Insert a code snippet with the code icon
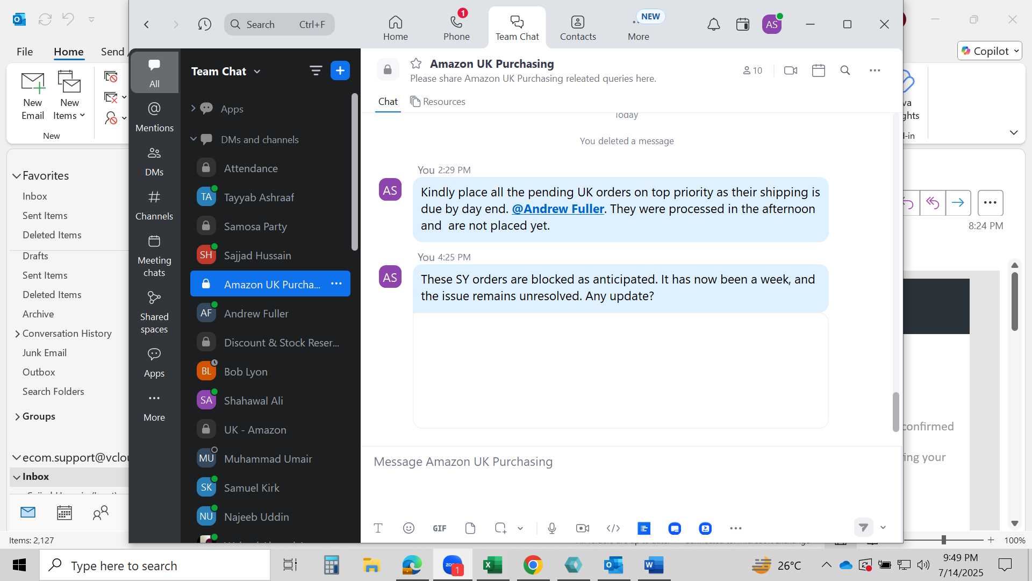This screenshot has width=1032, height=581. coord(613,528)
